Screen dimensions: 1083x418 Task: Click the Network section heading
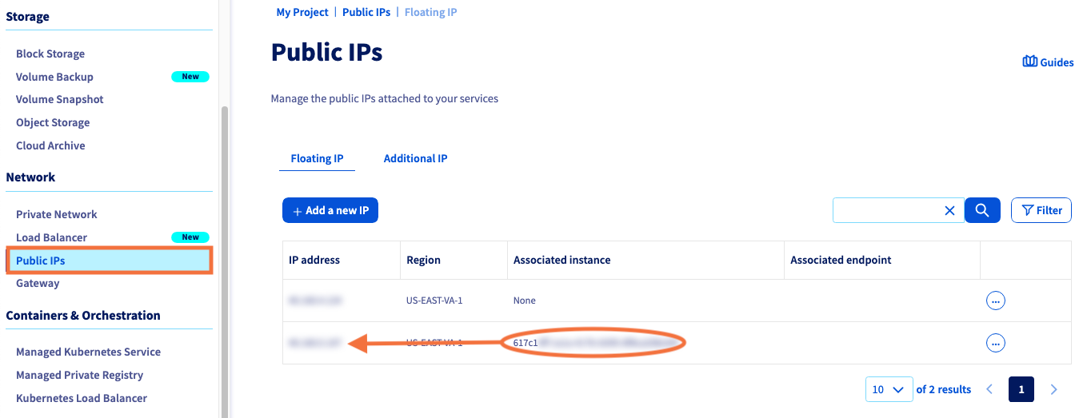(x=30, y=177)
